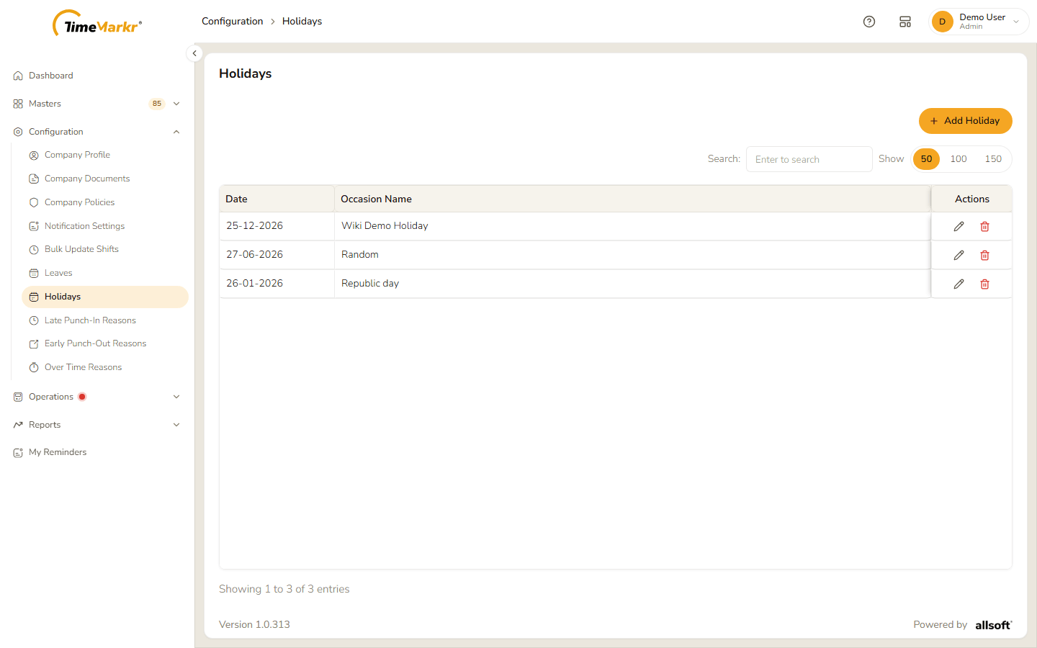Click the Configuration breadcrumb link
The height and width of the screenshot is (648, 1037).
coord(232,22)
